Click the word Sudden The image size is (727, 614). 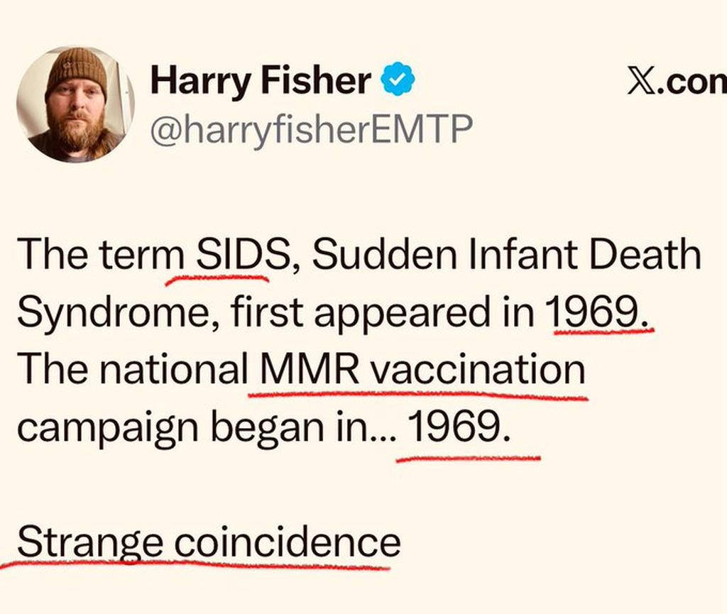click(373, 256)
